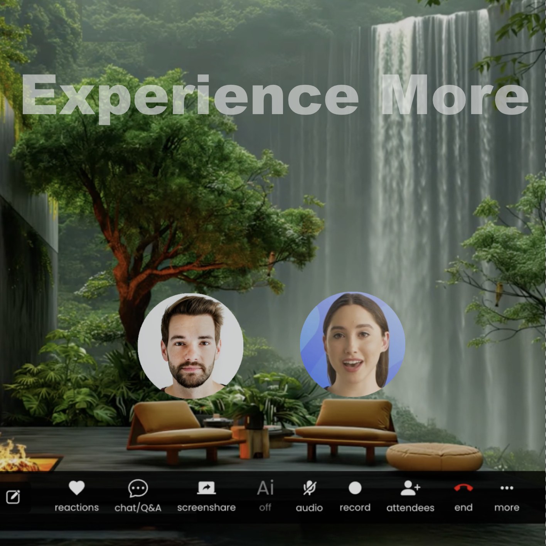Click the 'off' label under Ai
The image size is (546, 546).
point(265,507)
